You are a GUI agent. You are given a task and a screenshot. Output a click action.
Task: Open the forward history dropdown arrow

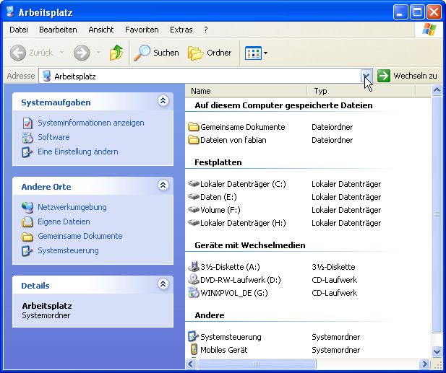pyautogui.click(x=98, y=53)
